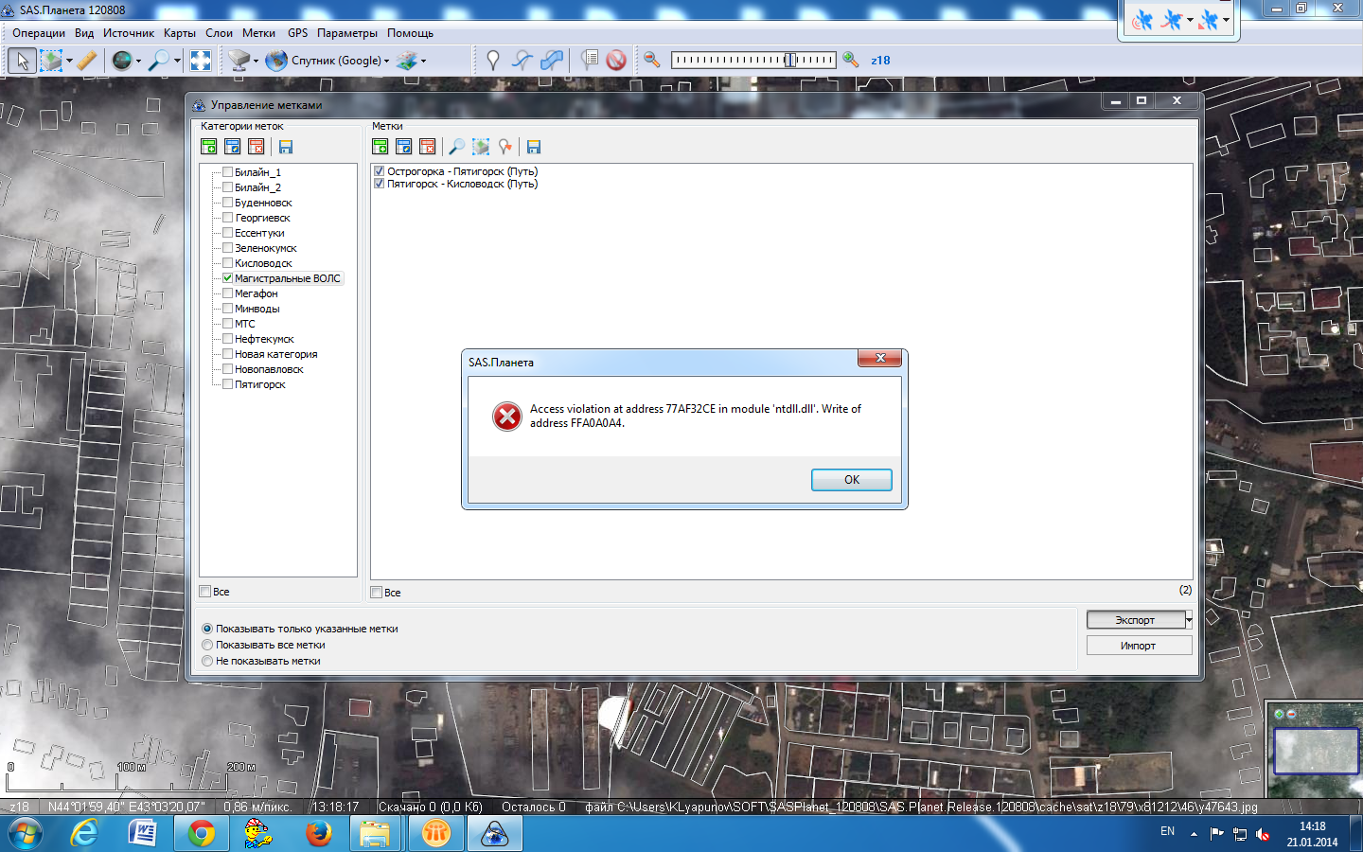Toggle the Магистральные ВОЛС category checkbox
This screenshot has height=852, width=1363.
coord(227,278)
